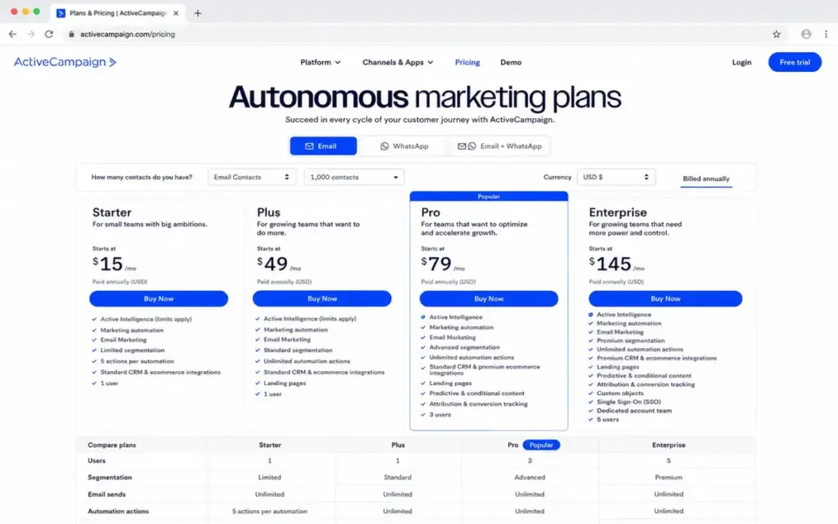
Task: Click the "Advanced" segmentation cell
Action: (529, 477)
